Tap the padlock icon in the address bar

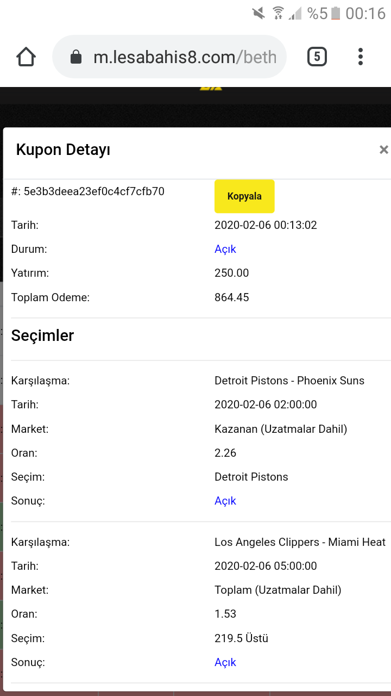pos(76,57)
